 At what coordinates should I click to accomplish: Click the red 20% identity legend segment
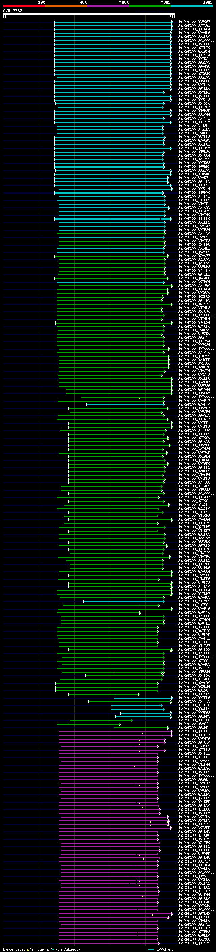coord(24,6)
